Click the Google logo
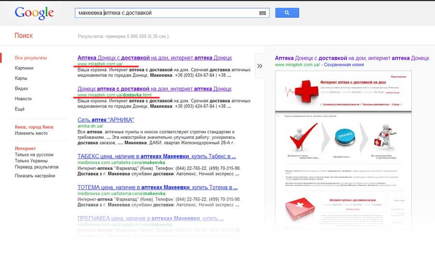 pos(34,13)
